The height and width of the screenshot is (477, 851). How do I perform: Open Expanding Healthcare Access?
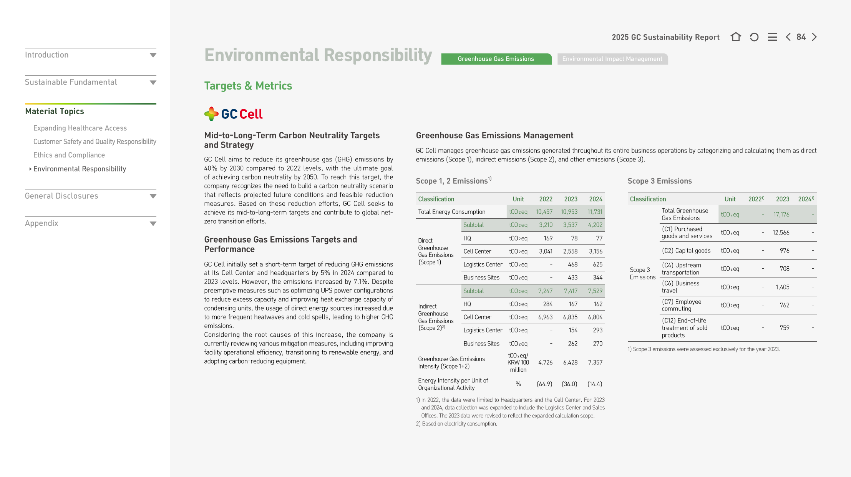click(x=80, y=128)
